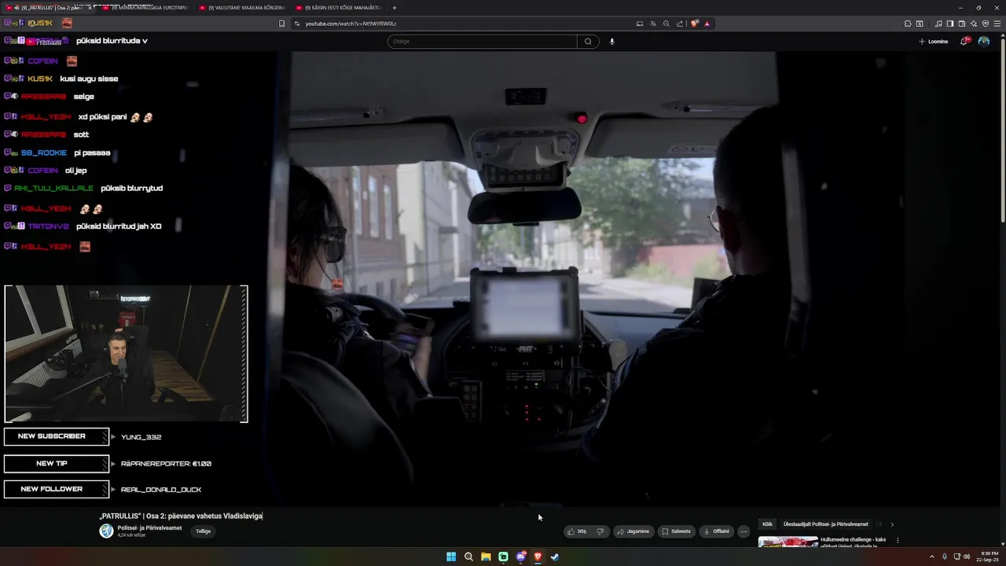Image resolution: width=1006 pixels, height=566 pixels.
Task: Open File Explorer from the taskbar
Action: (486, 557)
